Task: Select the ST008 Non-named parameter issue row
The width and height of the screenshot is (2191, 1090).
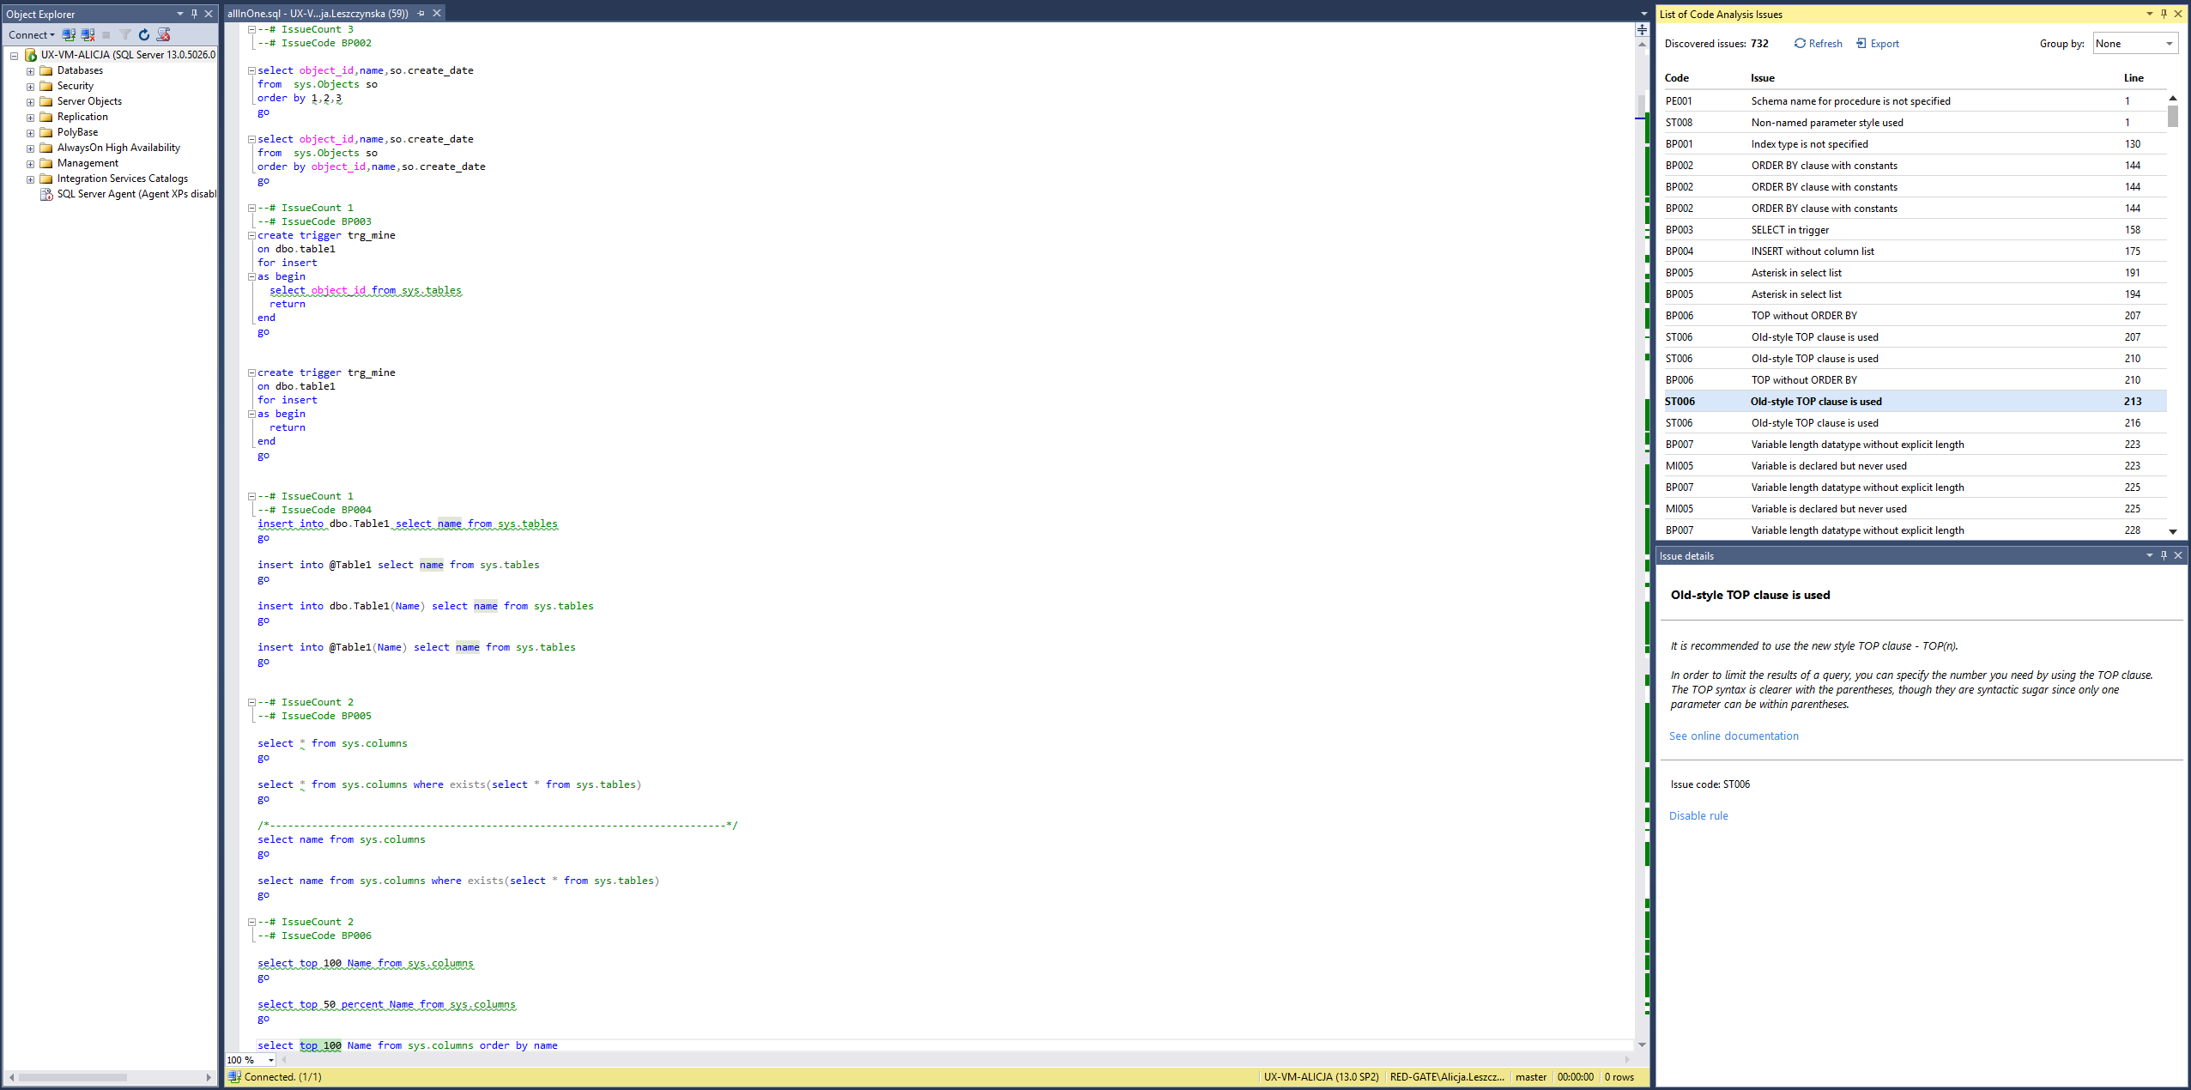Action: click(x=1915, y=123)
